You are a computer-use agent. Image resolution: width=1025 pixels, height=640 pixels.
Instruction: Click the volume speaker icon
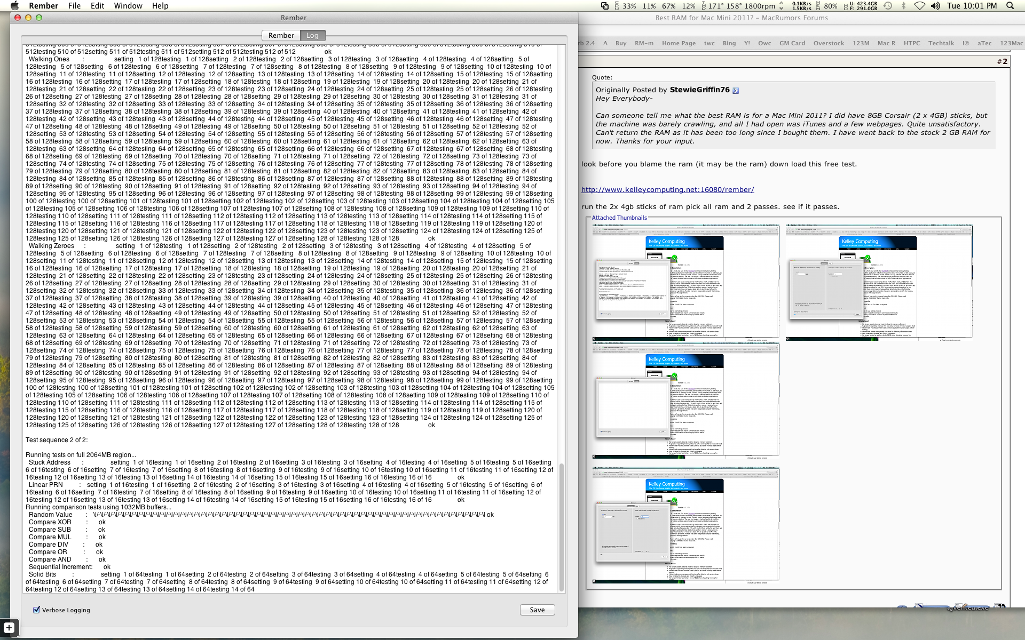click(935, 6)
